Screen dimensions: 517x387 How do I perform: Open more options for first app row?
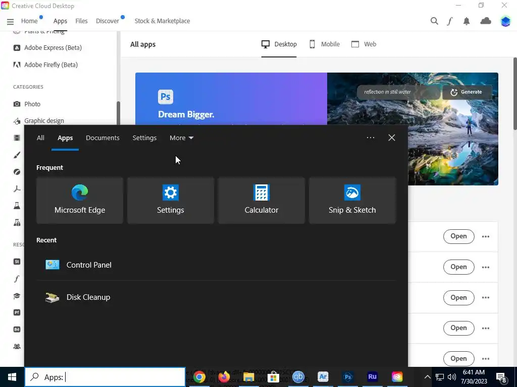click(x=485, y=236)
